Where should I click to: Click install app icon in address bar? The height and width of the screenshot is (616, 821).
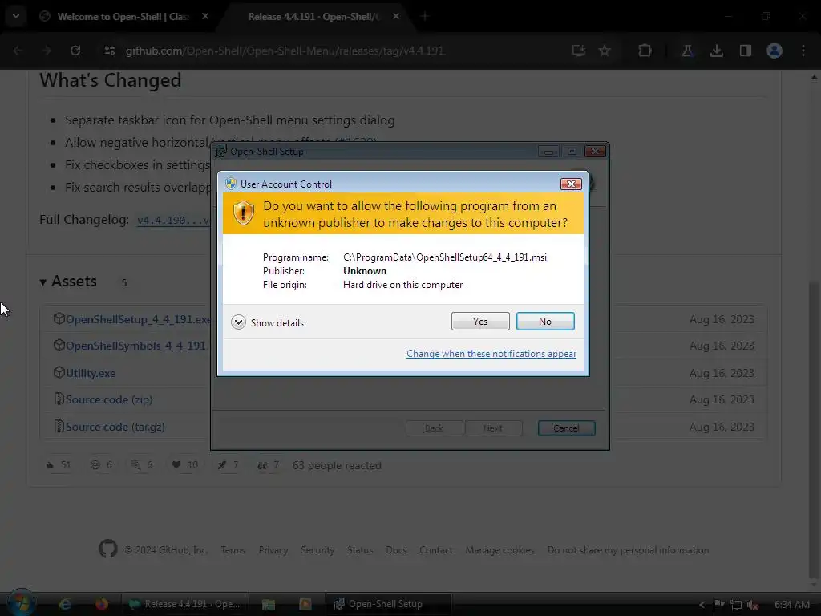(x=579, y=51)
